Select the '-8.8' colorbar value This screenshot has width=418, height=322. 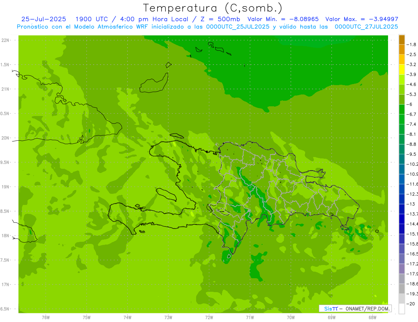[x=412, y=144]
